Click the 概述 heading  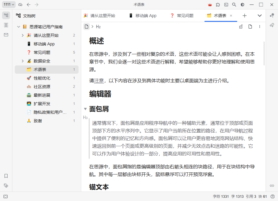click(x=96, y=41)
